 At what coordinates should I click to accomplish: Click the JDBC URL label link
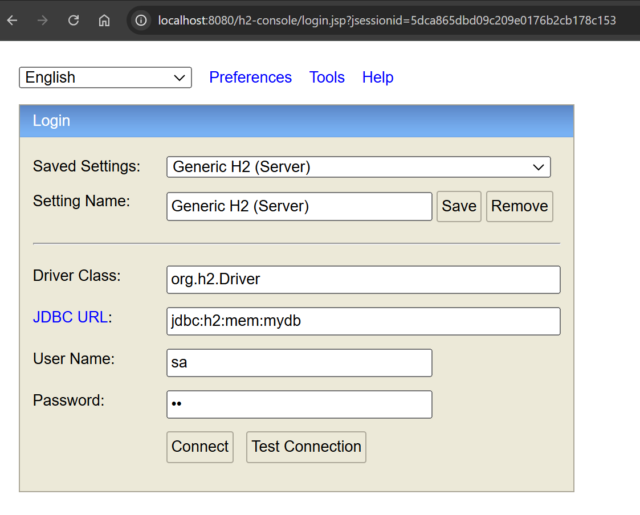tap(70, 317)
